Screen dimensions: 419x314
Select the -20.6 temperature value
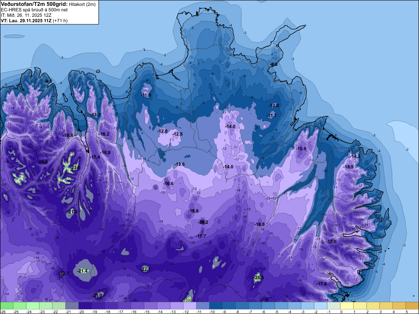tap(42, 162)
